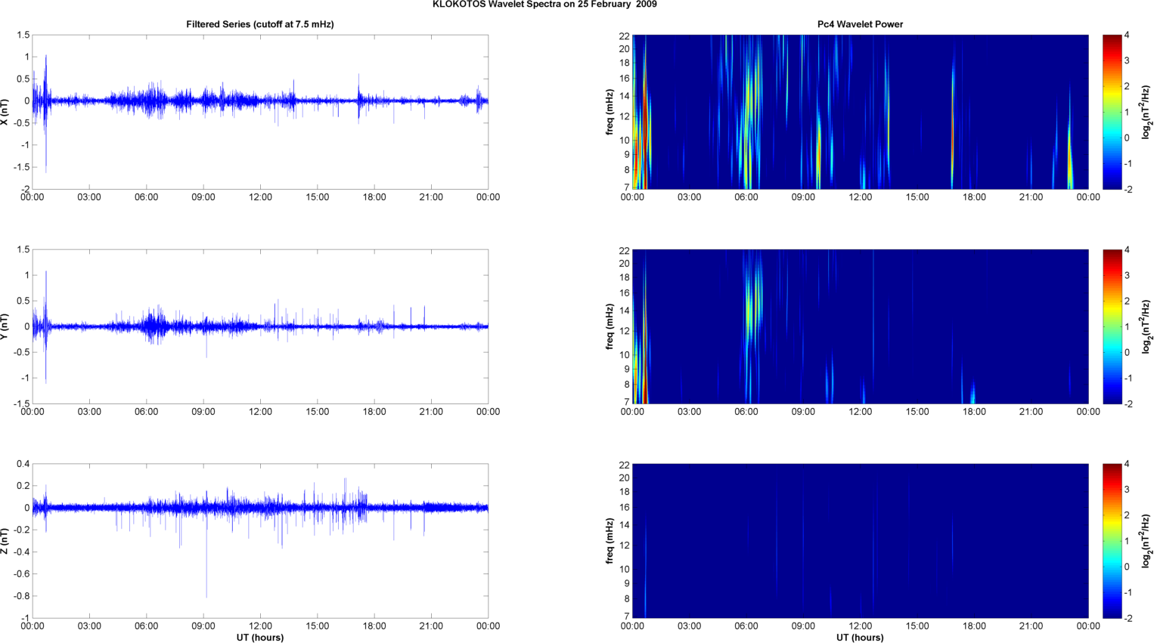Click the "0.4" tick on the Z plot
The height and width of the screenshot is (643, 1154).
pos(23,464)
